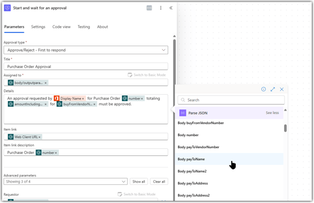Open the About tab
Screen dimensions: 314x203
(103, 27)
